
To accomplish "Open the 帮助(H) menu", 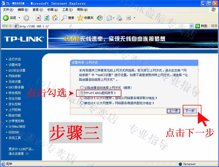I will [82, 10].
